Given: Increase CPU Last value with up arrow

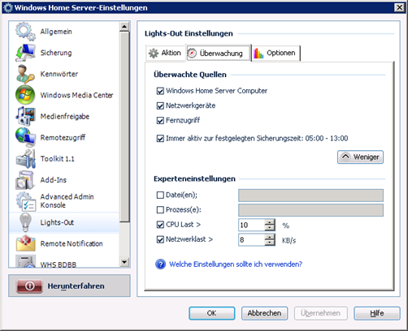Looking at the screenshot, I should pos(270,222).
